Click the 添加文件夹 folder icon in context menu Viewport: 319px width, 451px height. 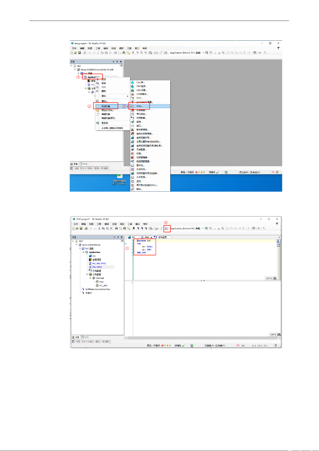(x=98, y=110)
